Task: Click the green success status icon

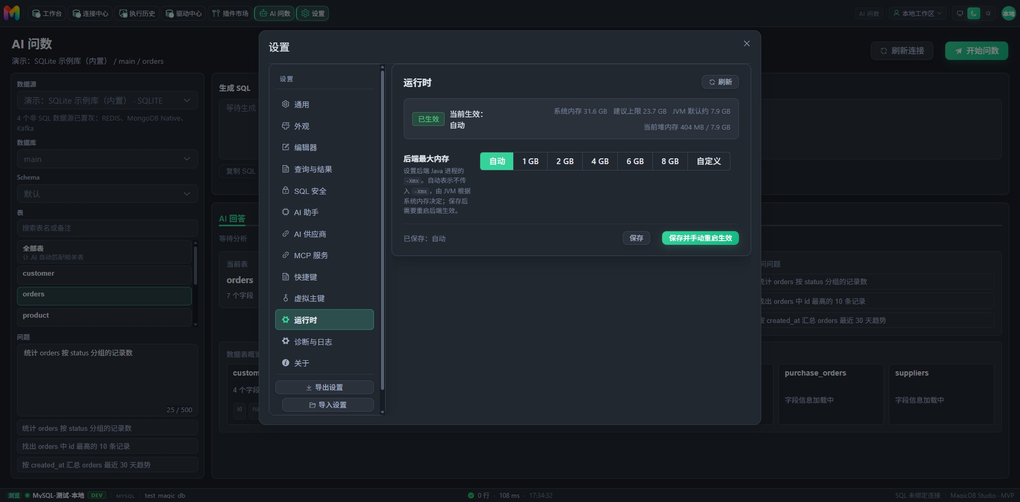Action: point(471,495)
